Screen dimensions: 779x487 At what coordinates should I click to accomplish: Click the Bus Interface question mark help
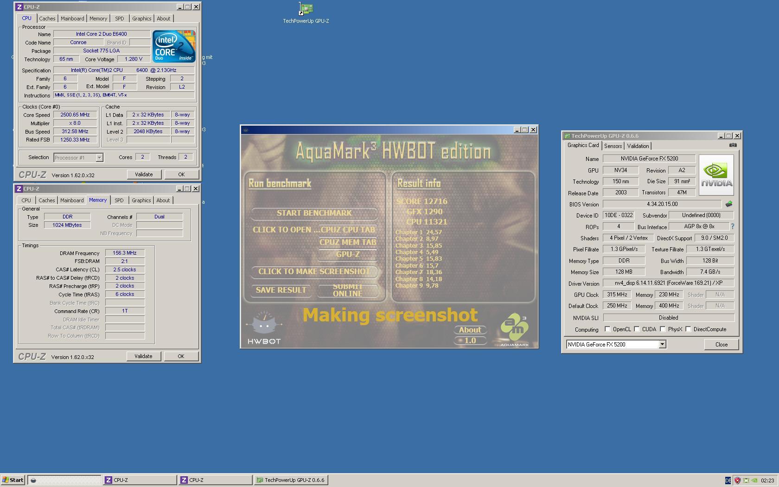pos(733,227)
